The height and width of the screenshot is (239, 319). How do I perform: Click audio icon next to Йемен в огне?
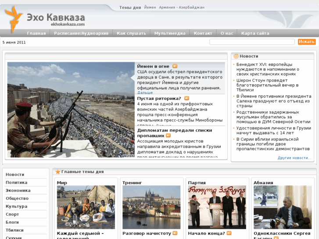(x=175, y=66)
